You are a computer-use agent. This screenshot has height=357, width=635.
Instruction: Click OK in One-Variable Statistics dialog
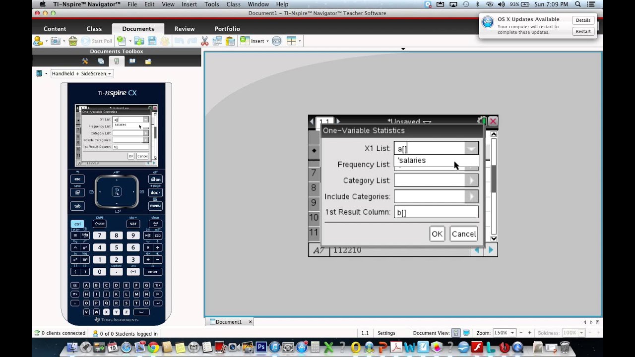[437, 234]
